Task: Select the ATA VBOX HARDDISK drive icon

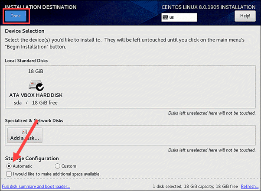Action: pyautogui.click(x=36, y=85)
